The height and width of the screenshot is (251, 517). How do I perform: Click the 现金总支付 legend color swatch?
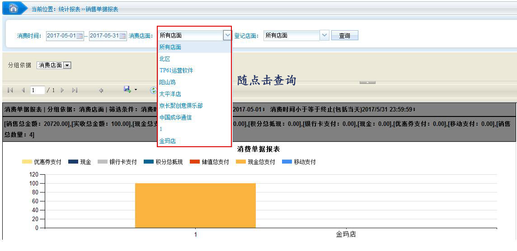(x=240, y=162)
